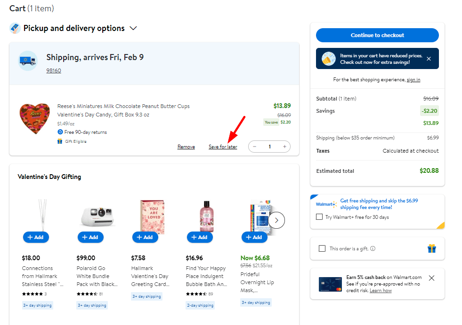This screenshot has width=462, height=325.
Task: Increase Reese's quantity using plus stepper
Action: (284, 147)
